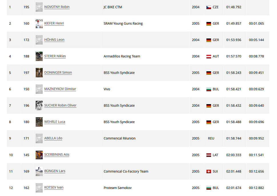The height and width of the screenshot is (196, 277).
Task: Open HÖHNS Leon's rider page
Action: coord(54,40)
